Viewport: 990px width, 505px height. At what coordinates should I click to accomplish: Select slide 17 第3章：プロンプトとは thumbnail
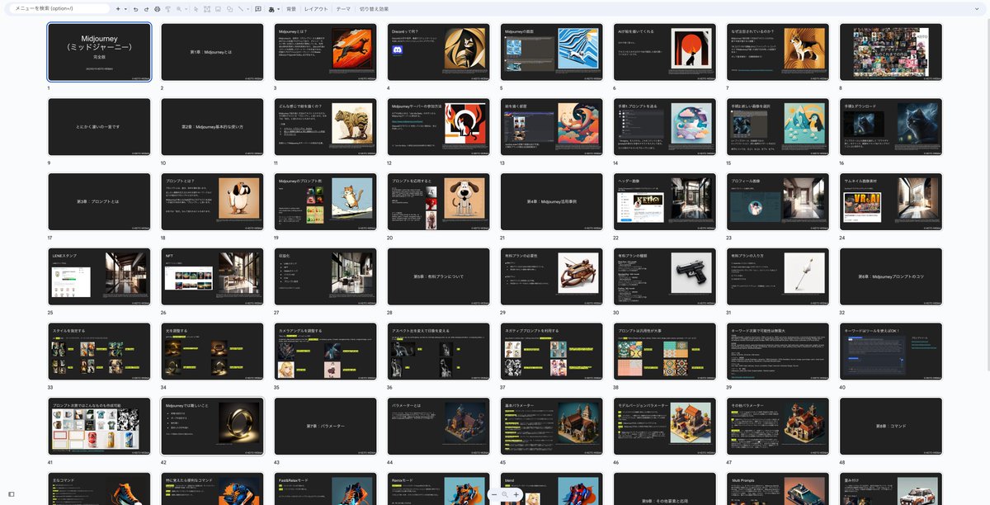[99, 201]
